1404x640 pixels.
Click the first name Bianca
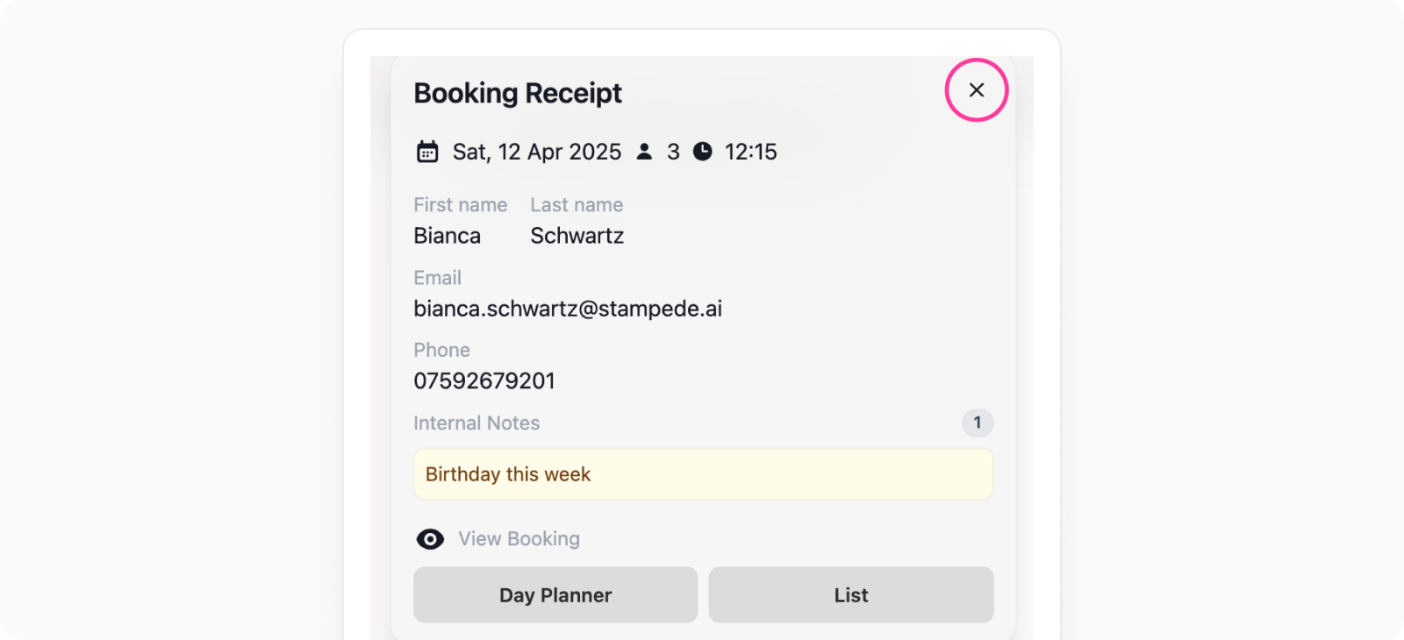(x=448, y=236)
